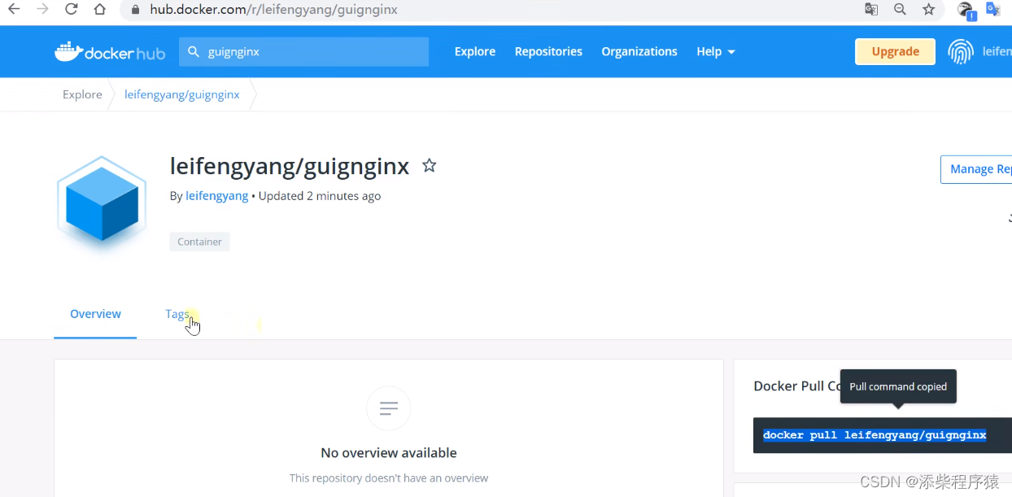Open the browser extension icon with badge
This screenshot has height=497, width=1012.
(x=966, y=11)
